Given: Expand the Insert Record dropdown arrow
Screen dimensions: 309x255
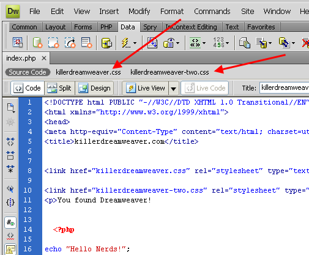Looking at the screenshot, I should pyautogui.click(x=270, y=43).
